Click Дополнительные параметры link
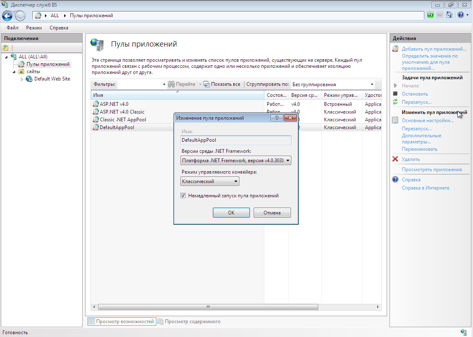The image size is (473, 337). [x=421, y=138]
